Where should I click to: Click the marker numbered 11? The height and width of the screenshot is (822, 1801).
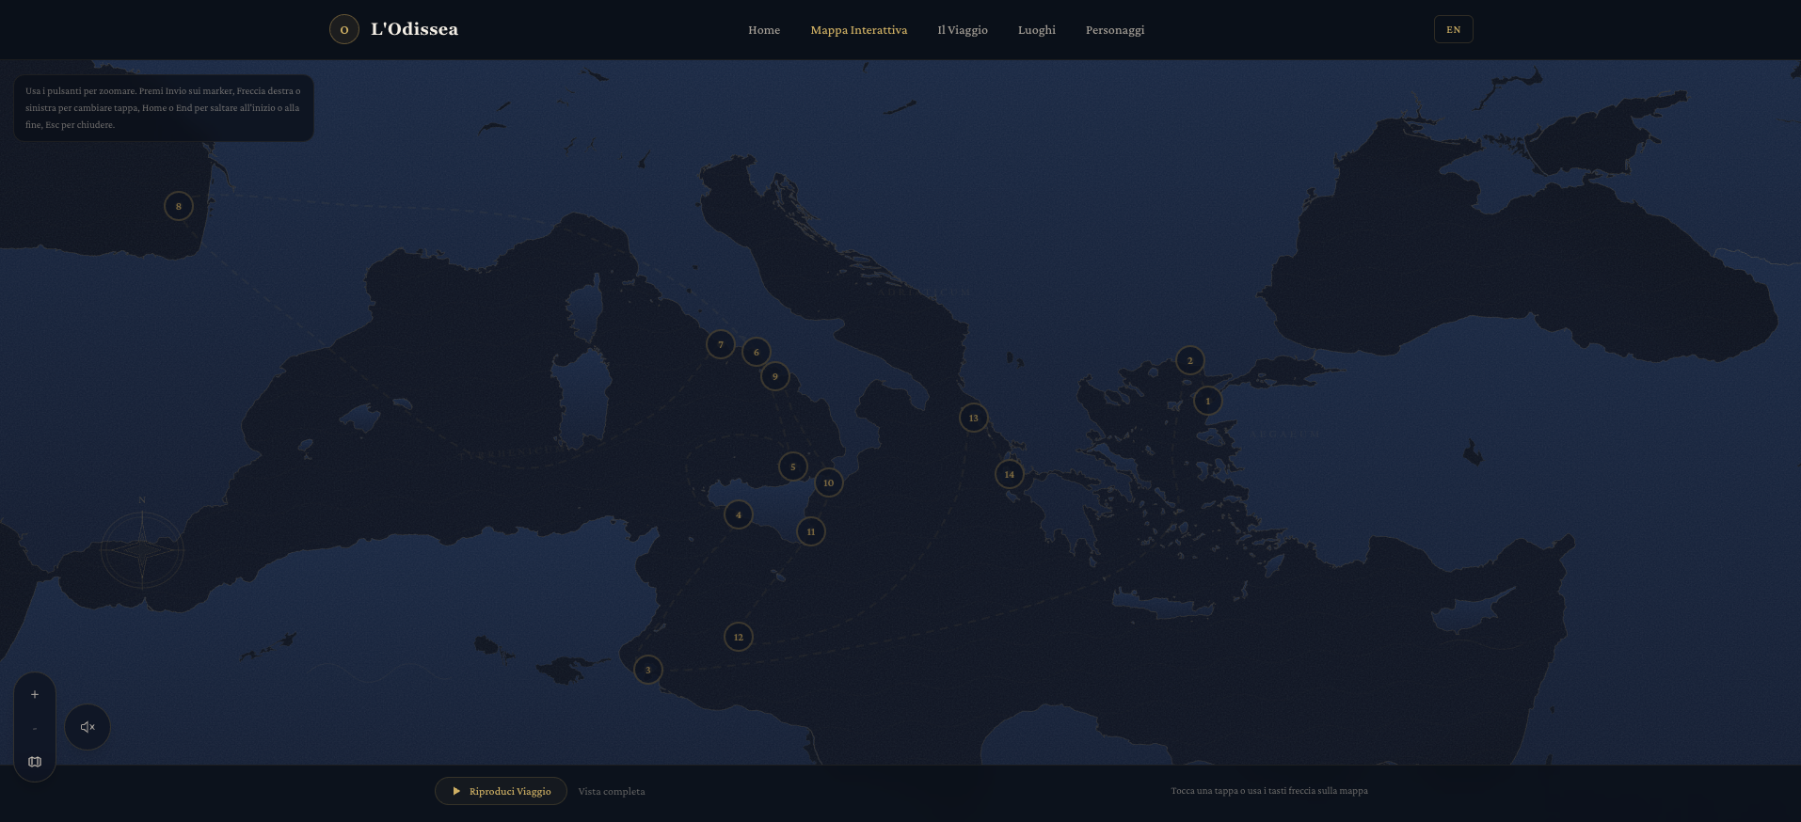coord(811,531)
